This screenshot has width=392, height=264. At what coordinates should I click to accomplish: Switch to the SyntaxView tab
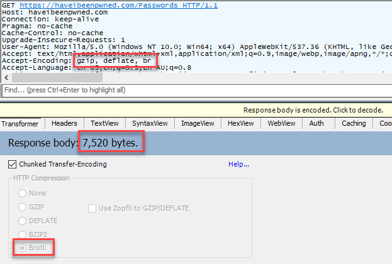(x=150, y=123)
